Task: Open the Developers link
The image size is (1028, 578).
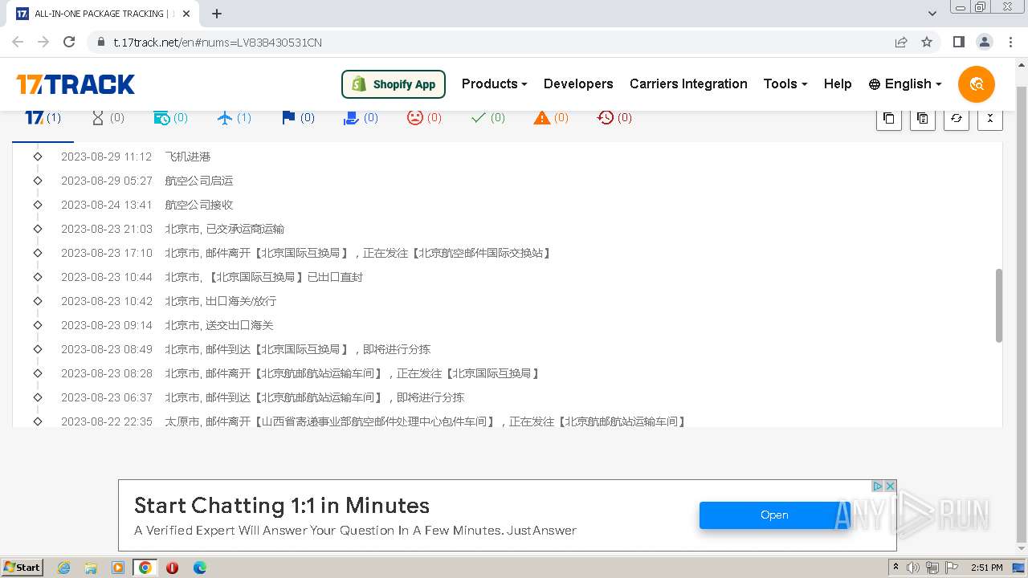Action: [578, 84]
